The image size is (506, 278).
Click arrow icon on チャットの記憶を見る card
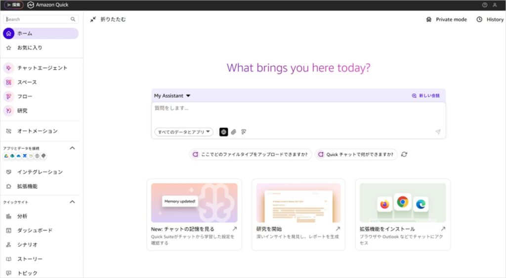point(235,229)
